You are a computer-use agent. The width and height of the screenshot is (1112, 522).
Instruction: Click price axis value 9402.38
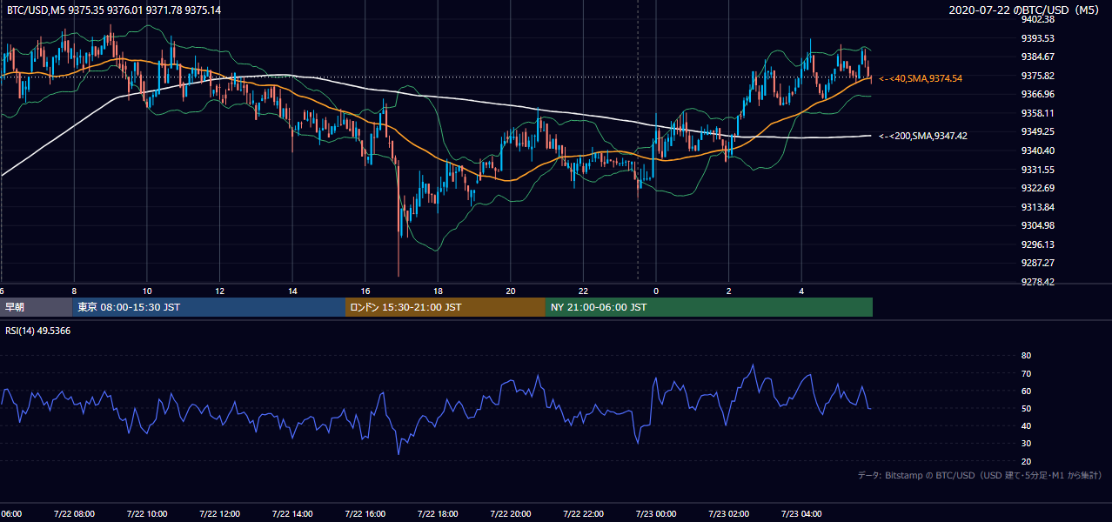click(x=1037, y=19)
